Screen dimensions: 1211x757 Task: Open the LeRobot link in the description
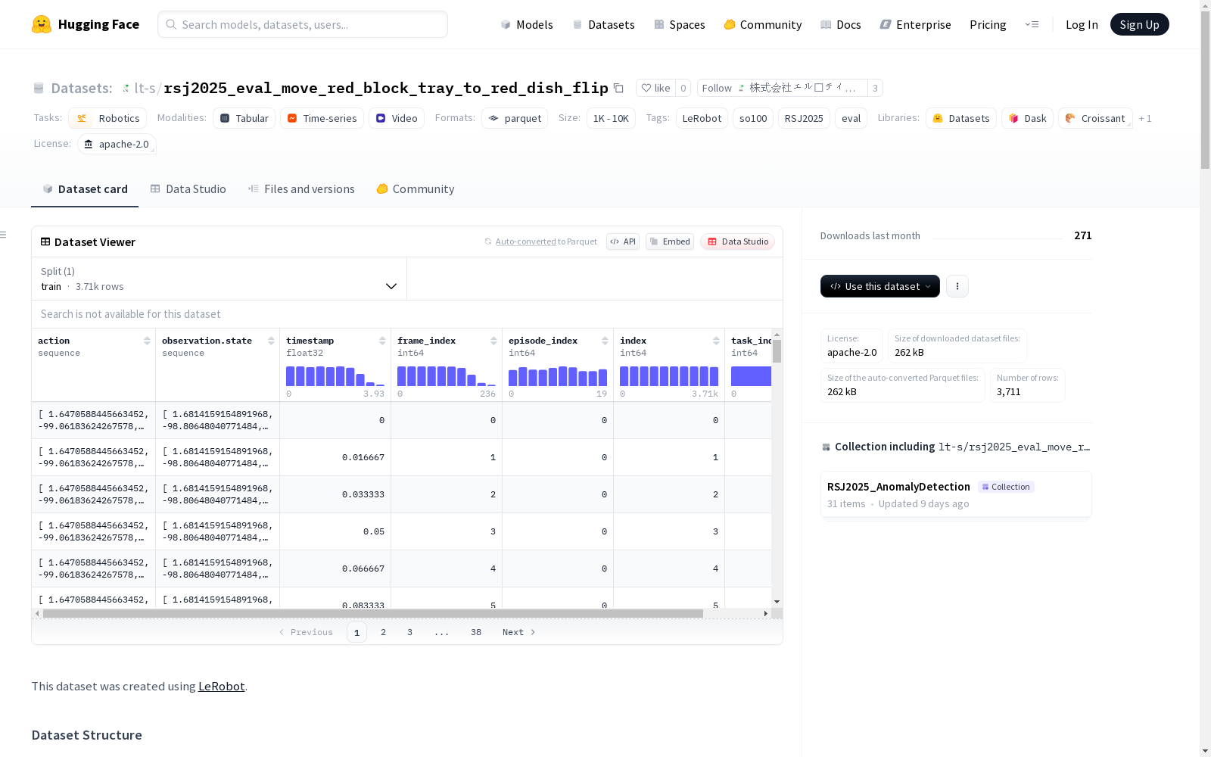pos(221,687)
